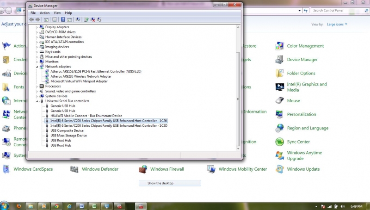
Task: Collapse the Universal Serial Bus controllers node
Action: click(x=37, y=101)
